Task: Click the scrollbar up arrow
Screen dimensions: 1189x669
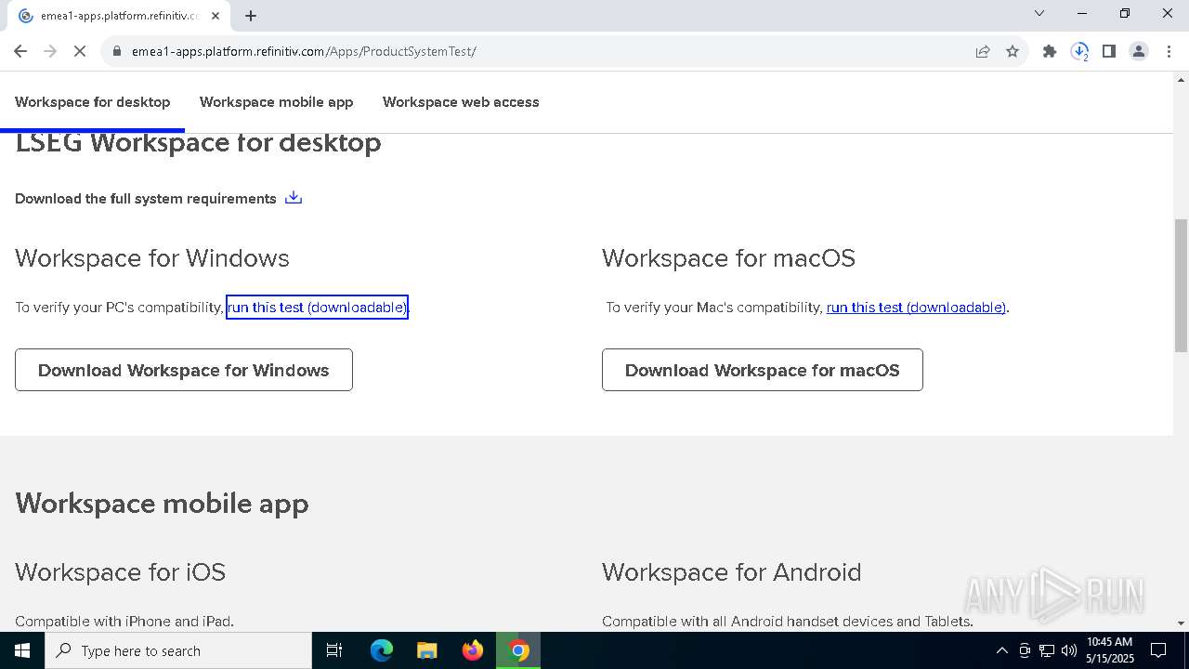Action: 1181,80
